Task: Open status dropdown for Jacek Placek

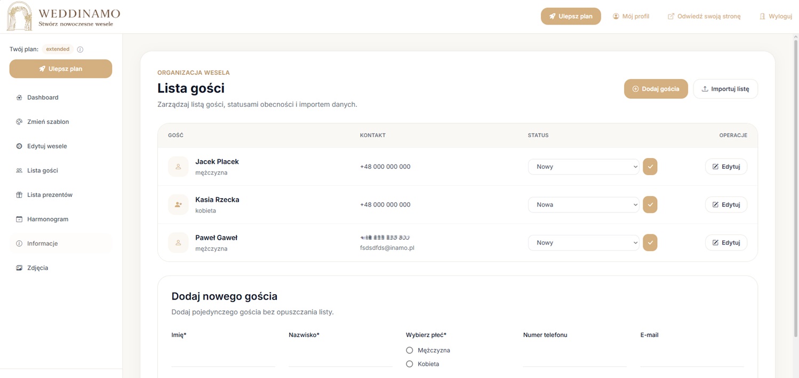Action: 584,167
